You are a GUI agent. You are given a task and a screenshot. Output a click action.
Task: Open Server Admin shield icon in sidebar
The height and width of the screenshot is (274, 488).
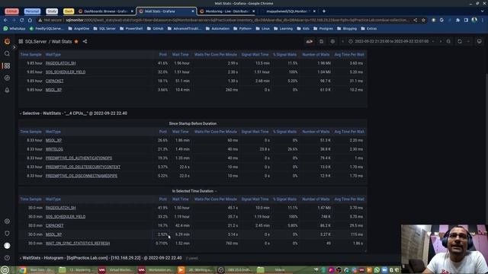[7, 234]
